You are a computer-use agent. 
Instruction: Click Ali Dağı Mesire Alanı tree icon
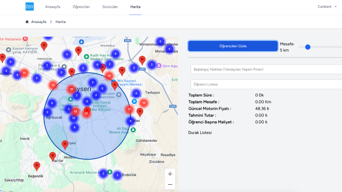pyautogui.click(x=133, y=130)
